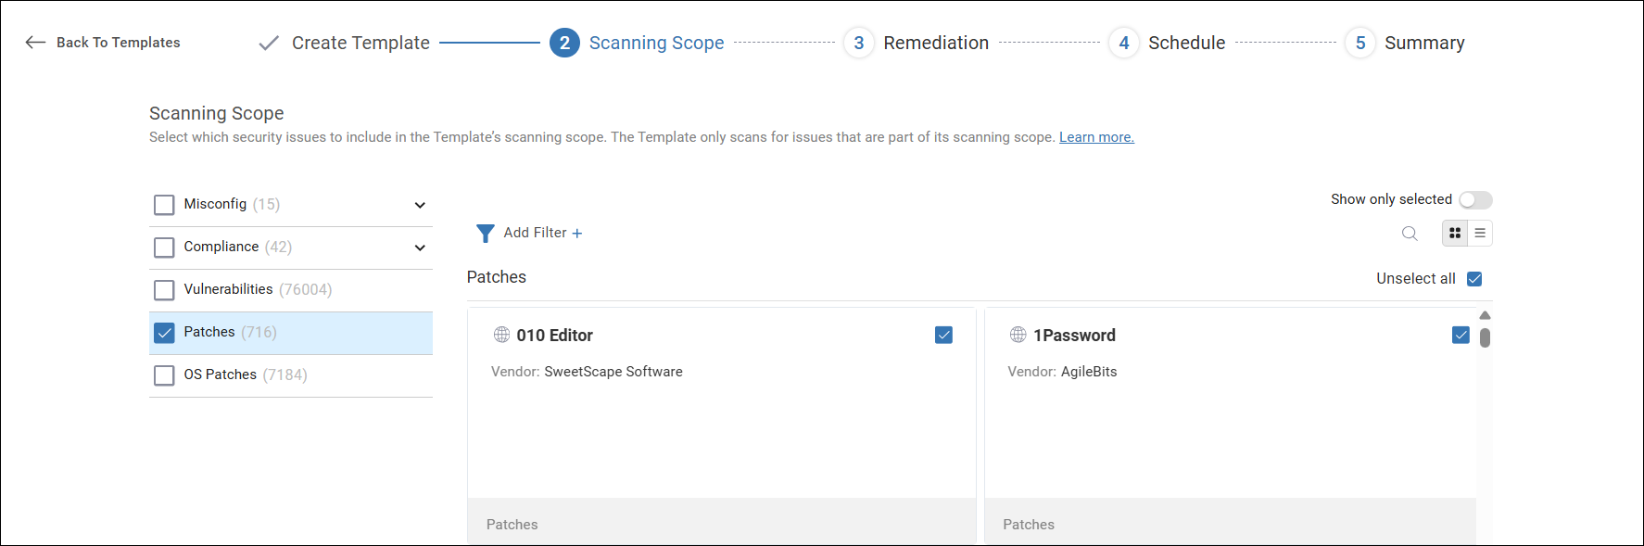
Task: Jump to the Schedule step
Action: click(1186, 43)
